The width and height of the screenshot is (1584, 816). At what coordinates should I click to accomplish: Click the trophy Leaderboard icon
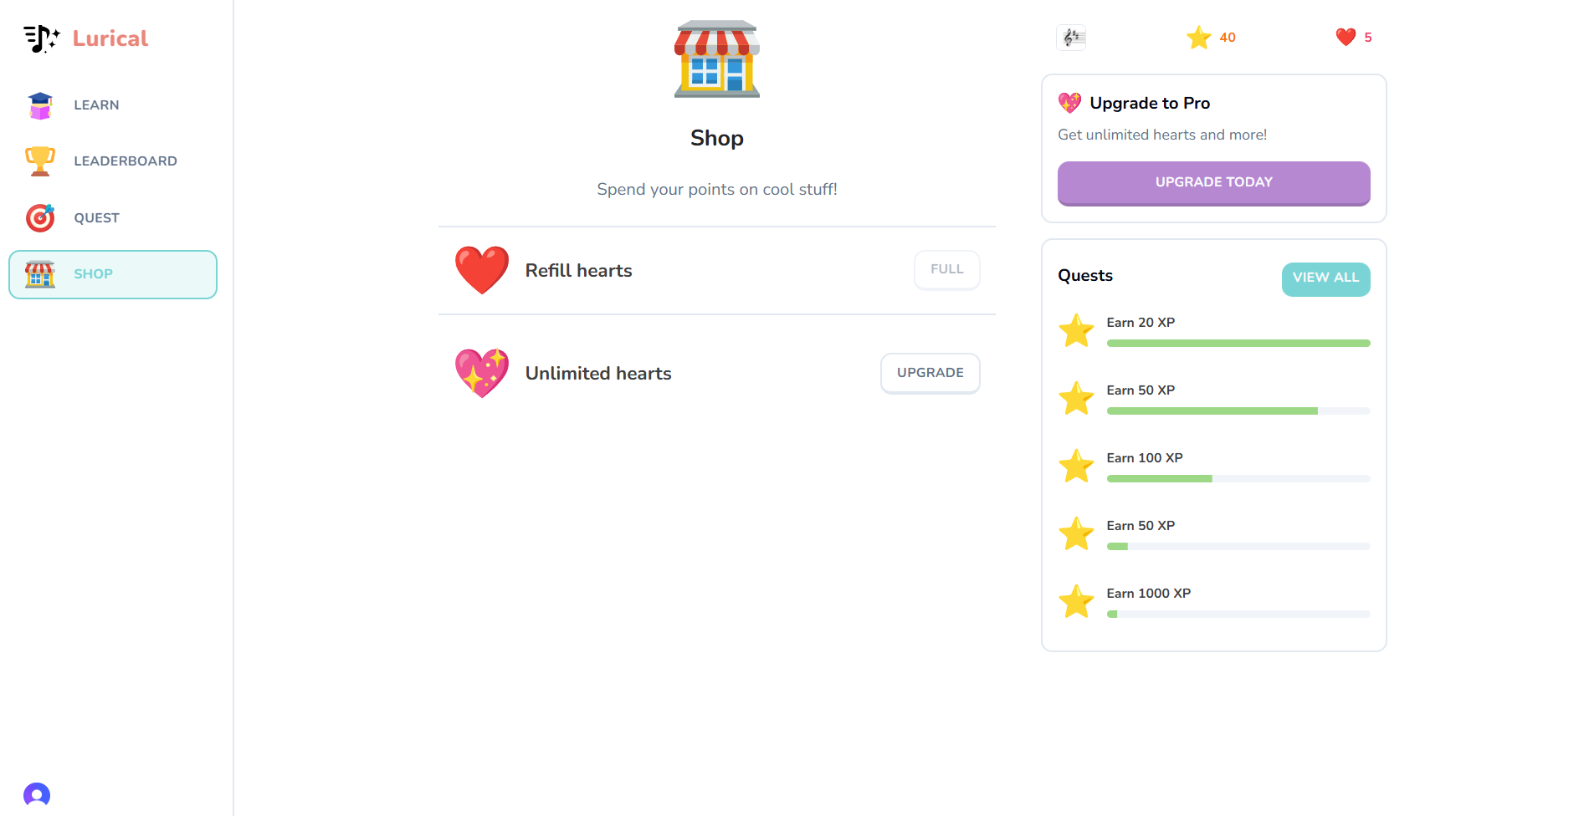40,161
